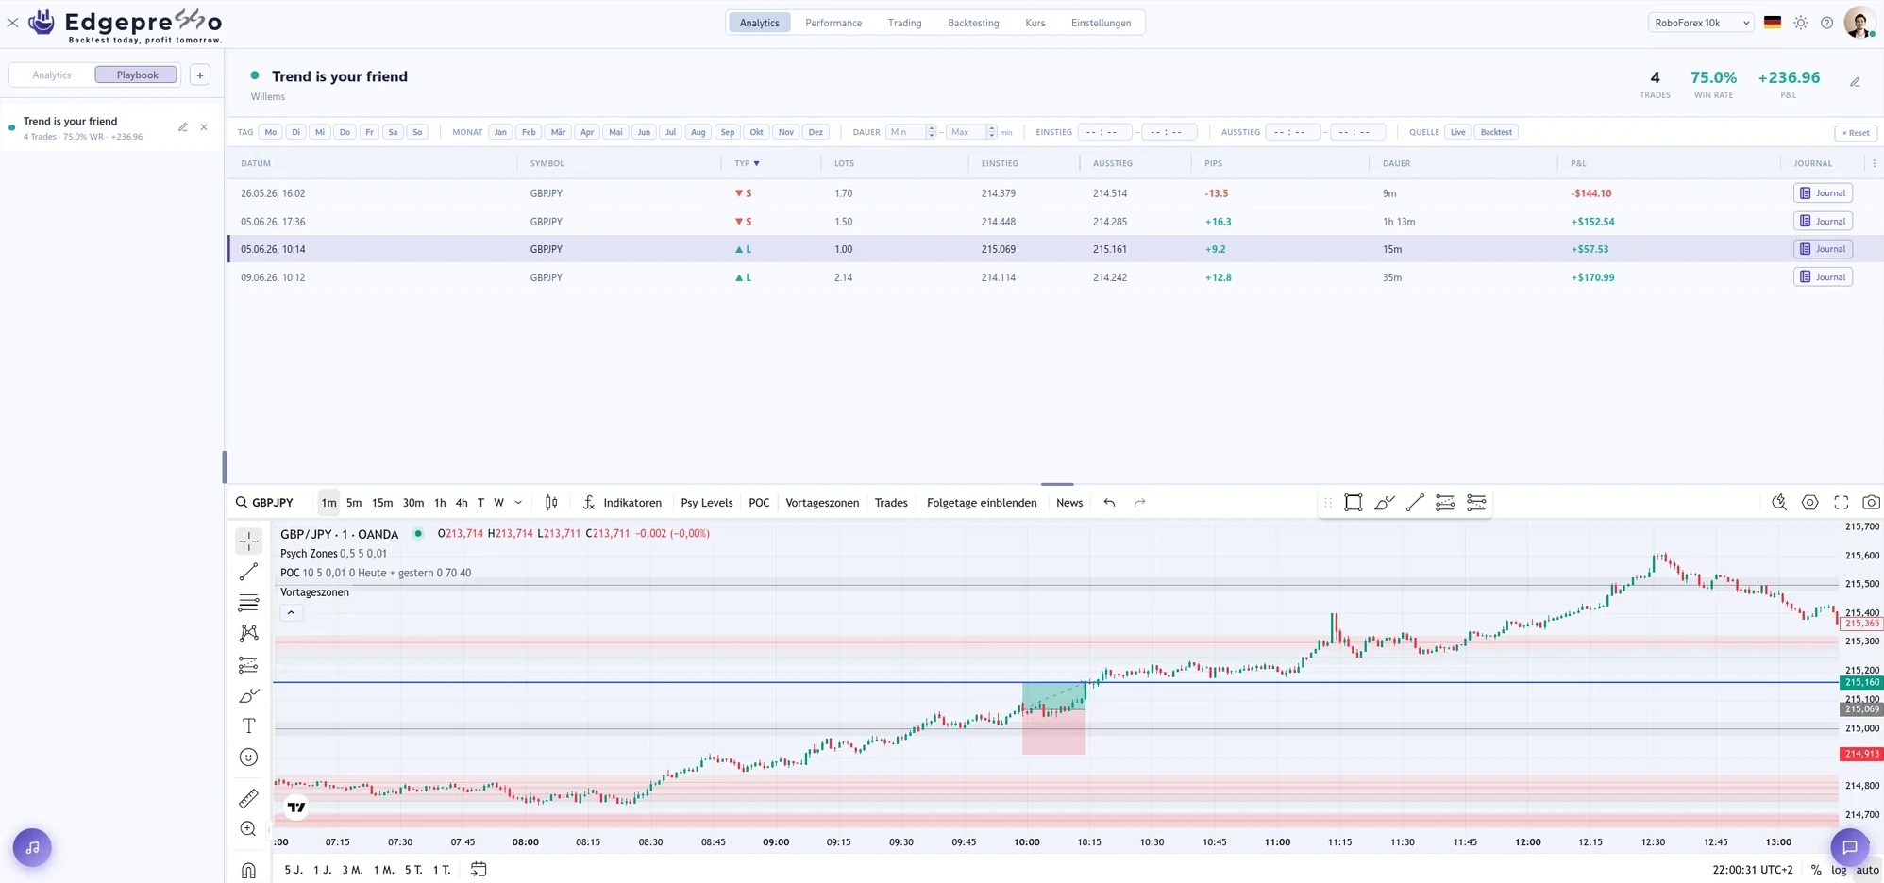Enter fullscreen chart mode
Image resolution: width=1884 pixels, height=883 pixels.
1841,503
